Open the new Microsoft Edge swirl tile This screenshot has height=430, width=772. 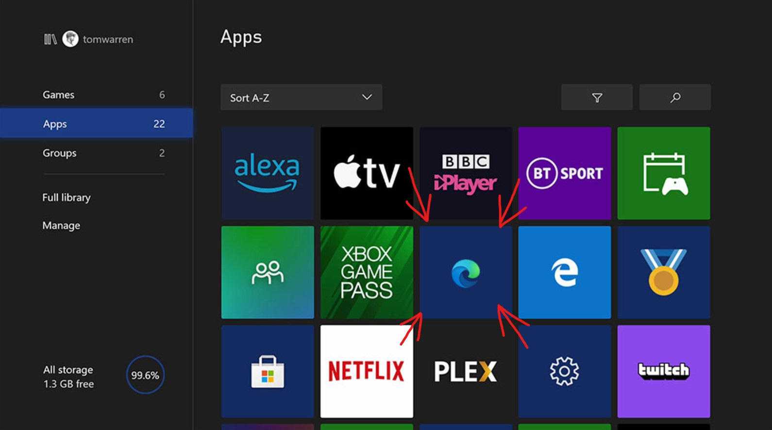pyautogui.click(x=466, y=272)
